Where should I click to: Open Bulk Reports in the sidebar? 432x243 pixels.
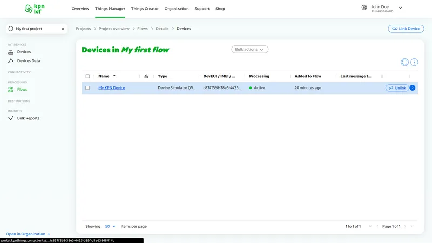coord(28,118)
